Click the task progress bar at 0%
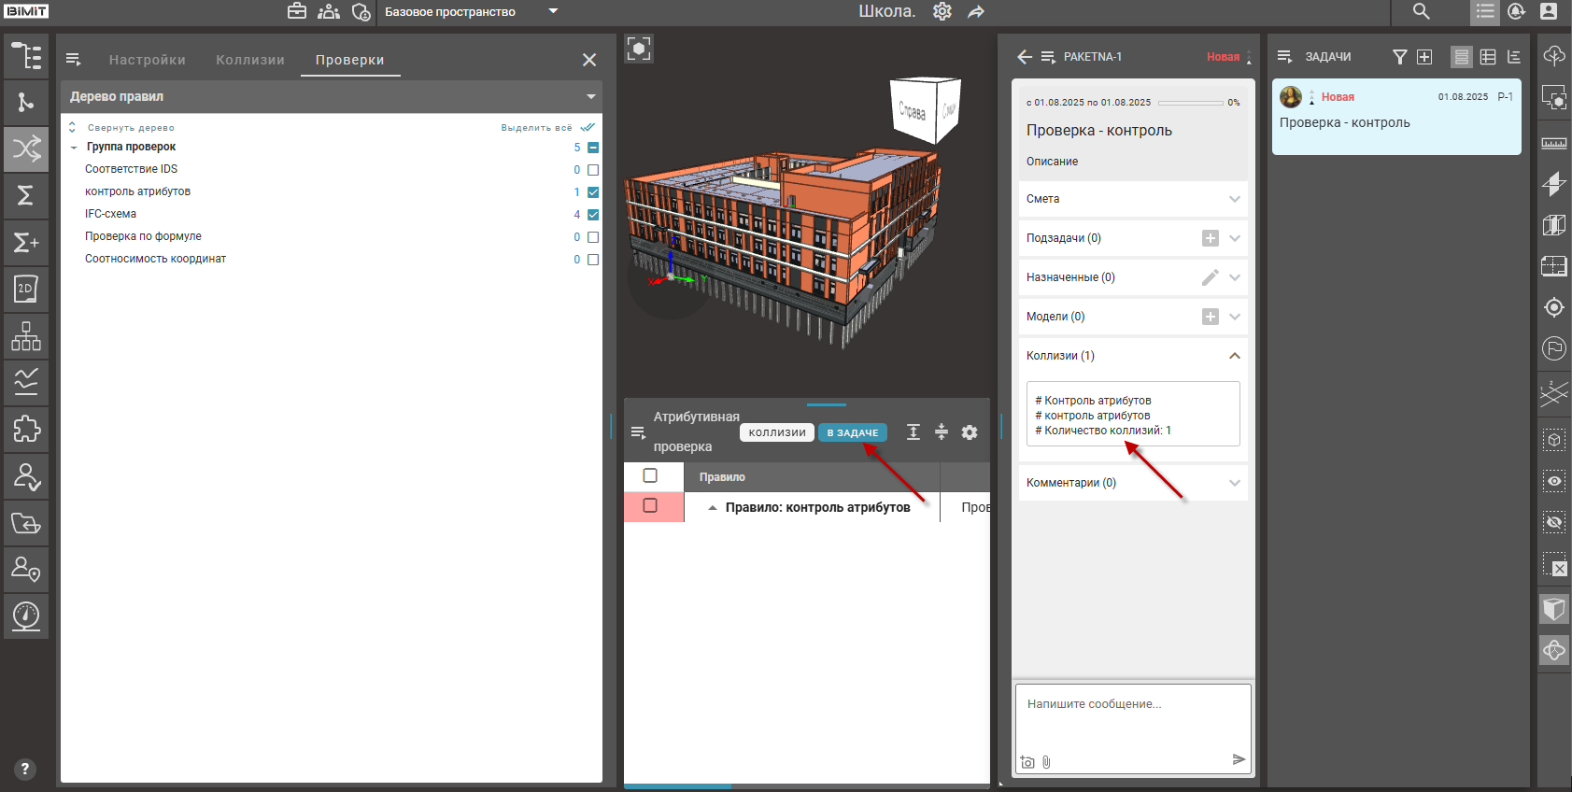Screen dimensions: 1572x792 point(1190,103)
